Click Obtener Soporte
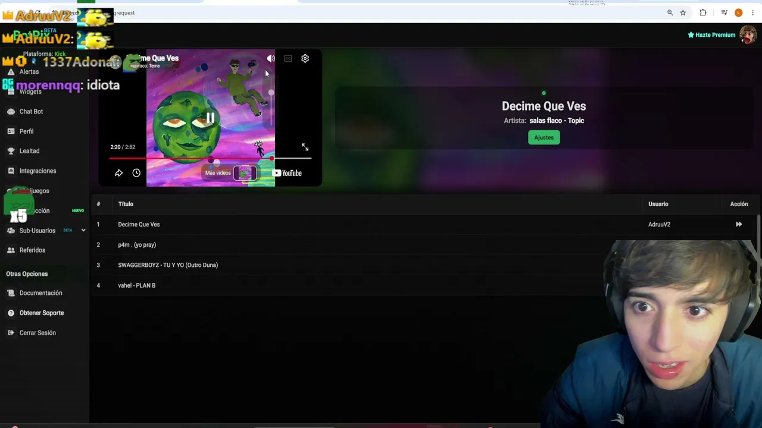 click(42, 313)
